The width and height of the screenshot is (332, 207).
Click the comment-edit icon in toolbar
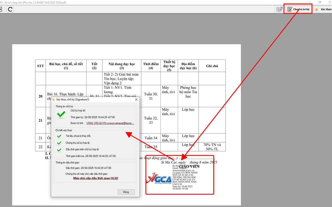[279, 9]
